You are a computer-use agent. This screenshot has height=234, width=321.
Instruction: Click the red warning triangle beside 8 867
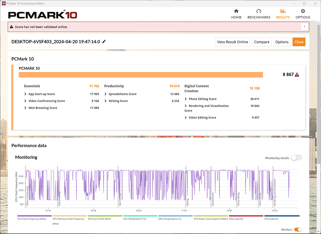pyautogui.click(x=297, y=74)
